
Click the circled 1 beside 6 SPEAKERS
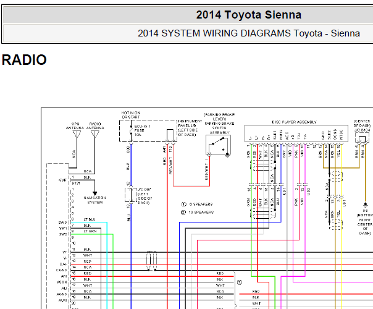pos(183,205)
